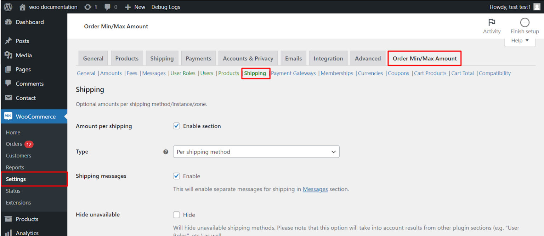Click the Finish setup icon
544x236 pixels.
524,23
